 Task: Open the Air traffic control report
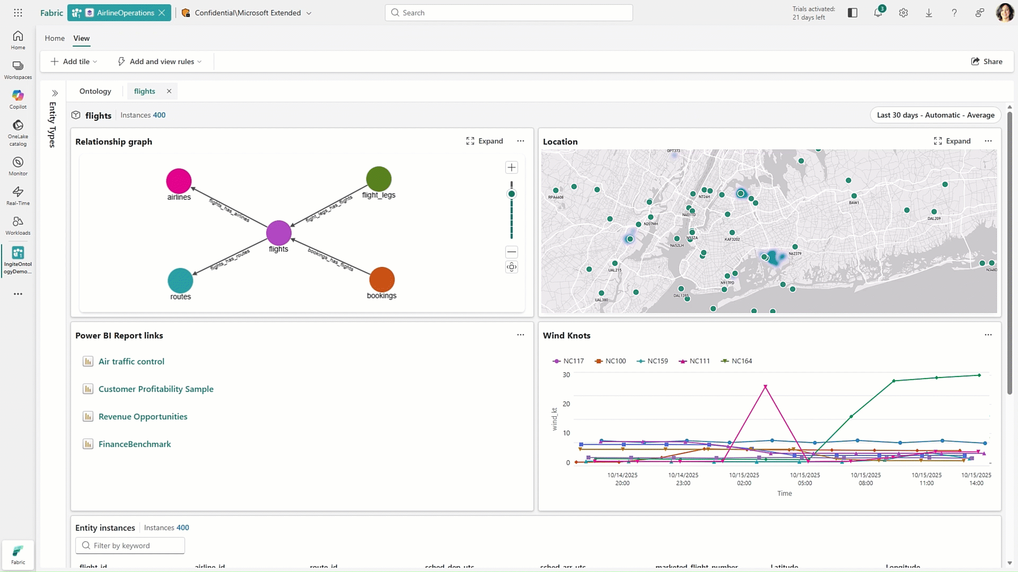(x=131, y=361)
